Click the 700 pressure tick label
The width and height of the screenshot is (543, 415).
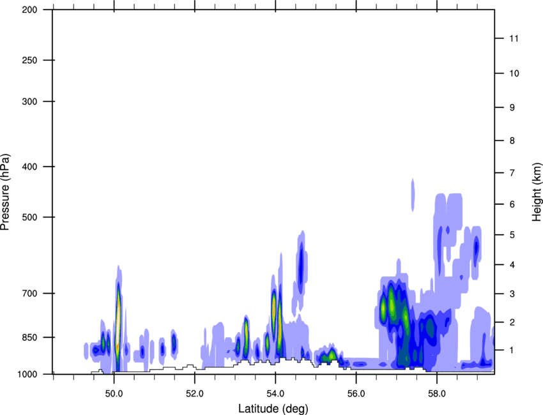29,293
